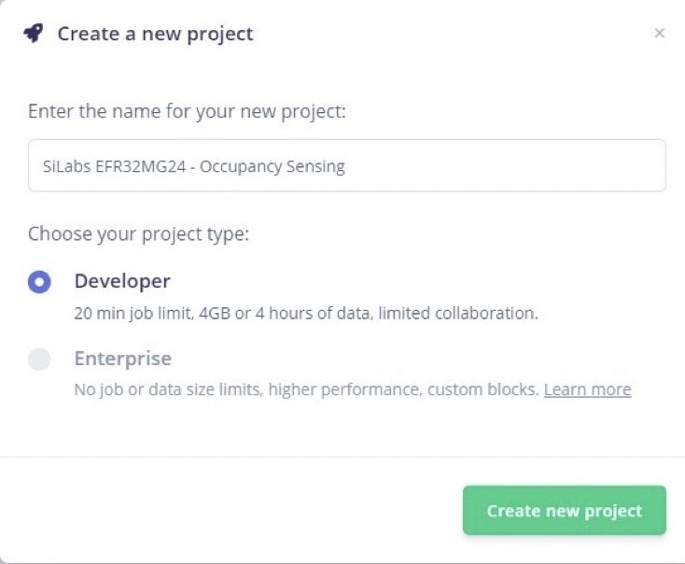Open the Learn more link
Image resolution: width=685 pixels, height=564 pixels.
587,389
